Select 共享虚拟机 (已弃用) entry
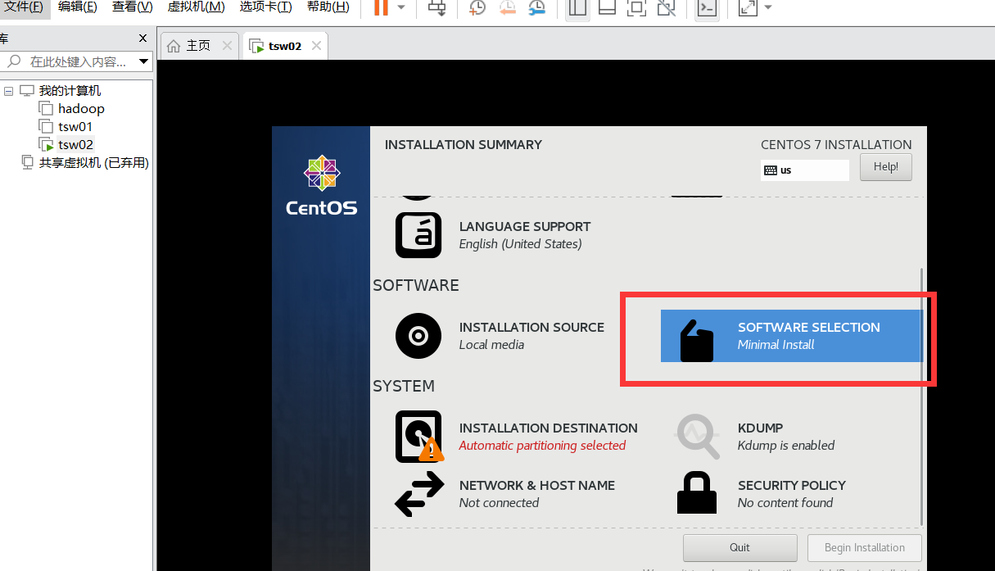 click(x=93, y=162)
